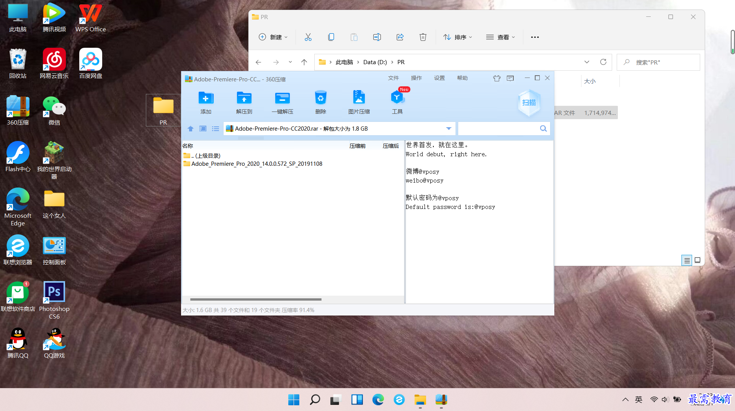Image resolution: width=735 pixels, height=411 pixels.
Task: Click the skin (shirt) icon in 360压缩 title bar
Action: click(x=497, y=78)
